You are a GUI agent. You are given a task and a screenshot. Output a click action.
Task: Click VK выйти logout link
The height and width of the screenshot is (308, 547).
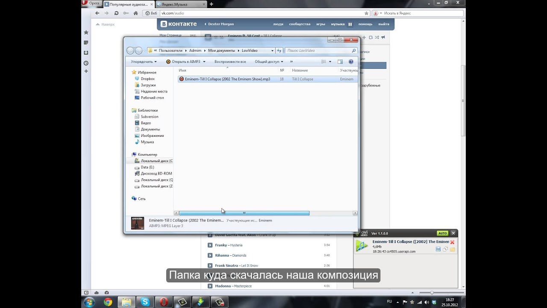click(384, 24)
